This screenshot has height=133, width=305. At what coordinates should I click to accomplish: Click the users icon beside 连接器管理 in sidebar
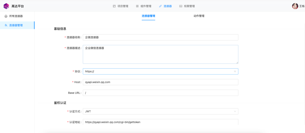tap(6, 25)
